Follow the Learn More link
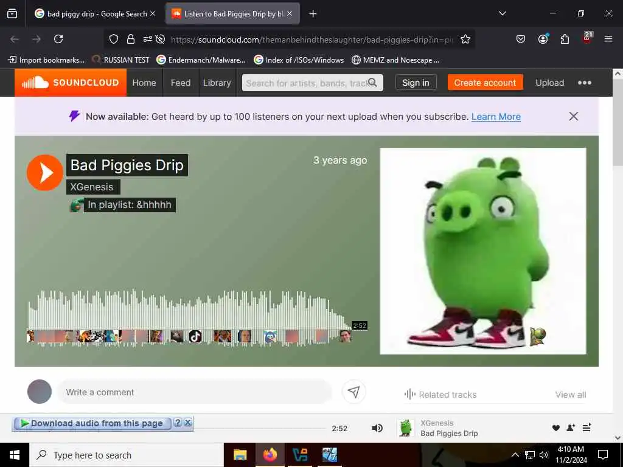The height and width of the screenshot is (467, 623). (496, 117)
